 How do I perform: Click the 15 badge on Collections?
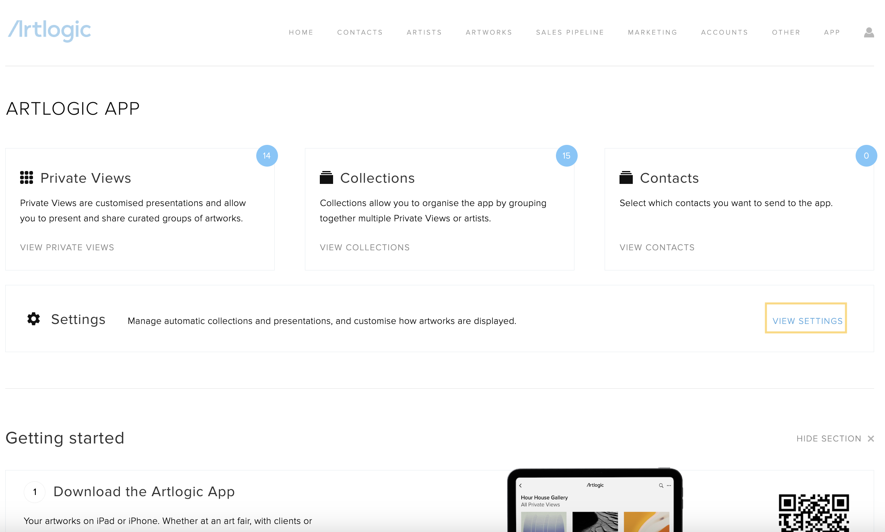coord(567,156)
